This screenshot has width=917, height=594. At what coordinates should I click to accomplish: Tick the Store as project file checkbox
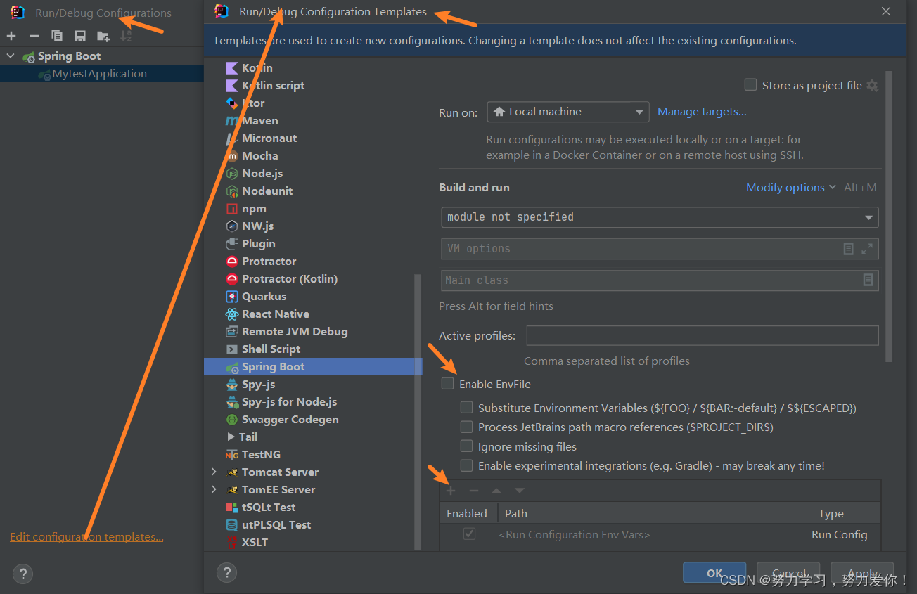[x=750, y=85]
